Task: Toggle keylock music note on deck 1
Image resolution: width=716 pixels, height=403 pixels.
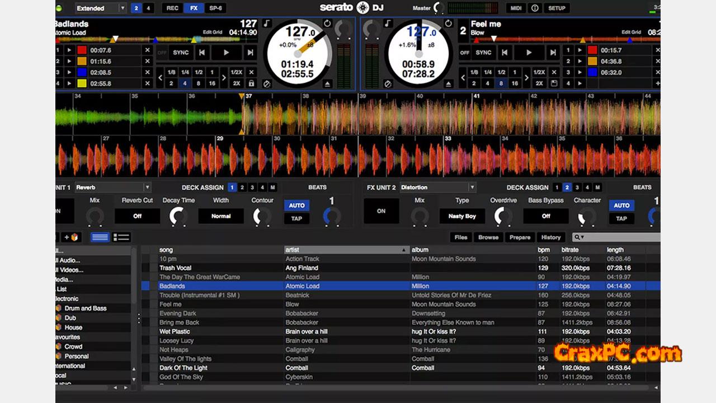Action: tap(267, 24)
